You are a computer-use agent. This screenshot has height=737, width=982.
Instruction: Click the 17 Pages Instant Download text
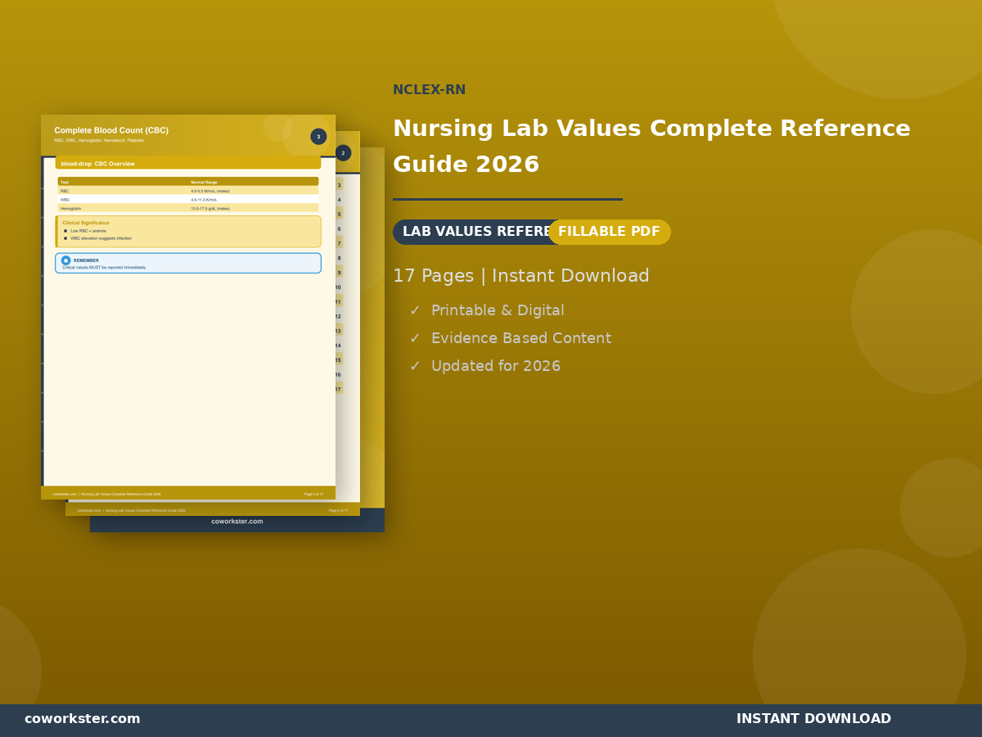[520, 276]
